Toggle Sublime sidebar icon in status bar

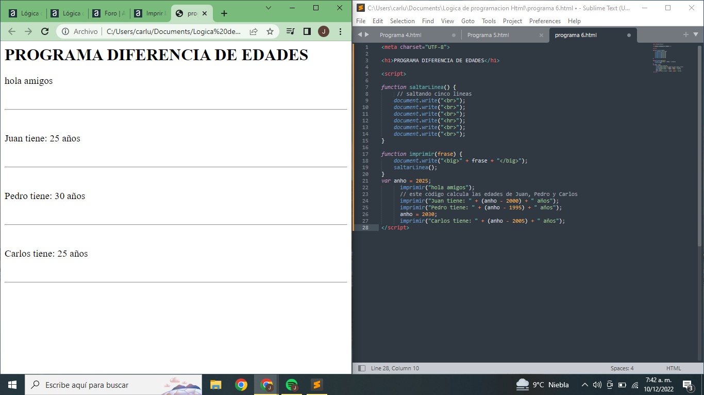coord(362,368)
